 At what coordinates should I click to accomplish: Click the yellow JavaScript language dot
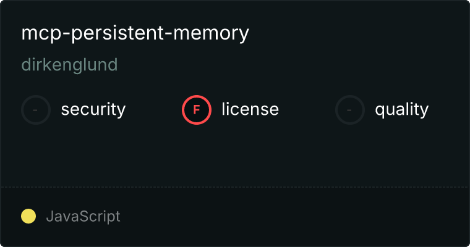click(x=28, y=216)
